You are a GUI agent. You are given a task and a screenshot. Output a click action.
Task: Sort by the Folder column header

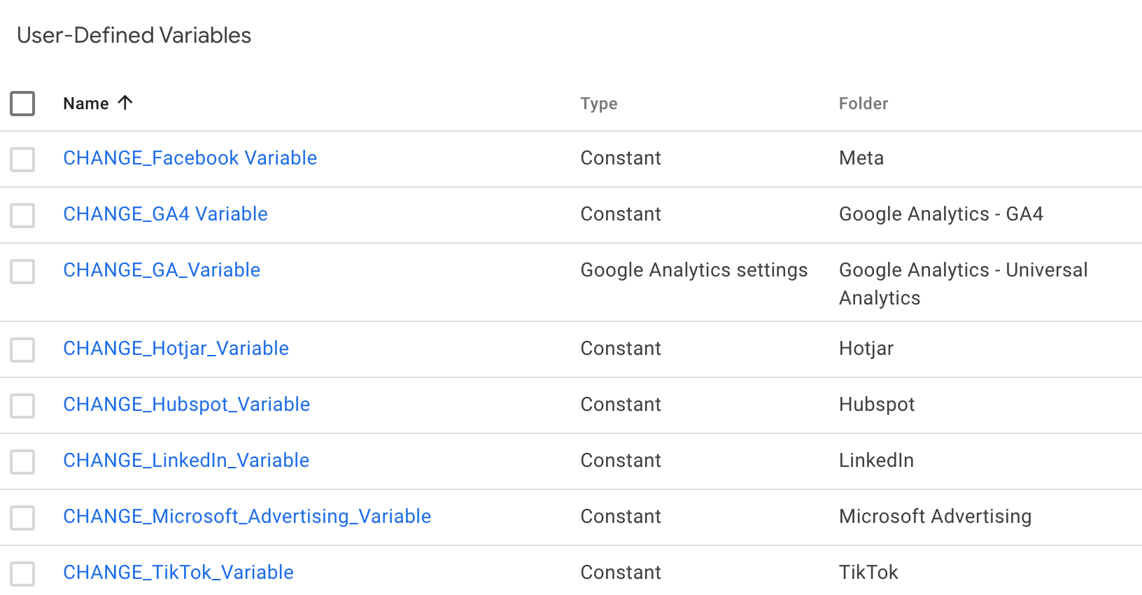coord(863,104)
